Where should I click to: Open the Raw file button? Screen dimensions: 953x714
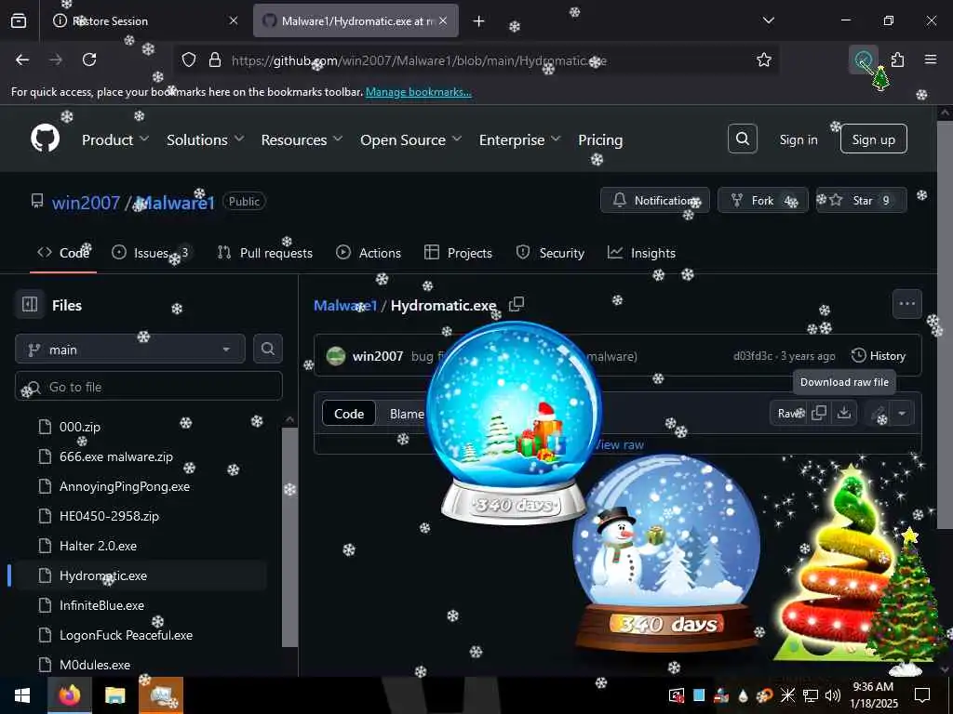click(x=788, y=413)
